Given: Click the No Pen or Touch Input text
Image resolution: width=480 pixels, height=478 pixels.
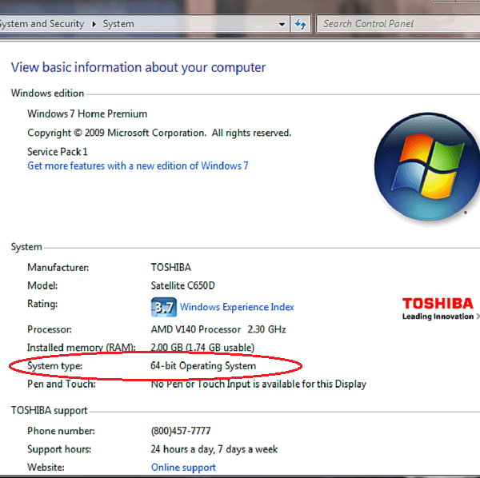Looking at the screenshot, I should [x=258, y=384].
